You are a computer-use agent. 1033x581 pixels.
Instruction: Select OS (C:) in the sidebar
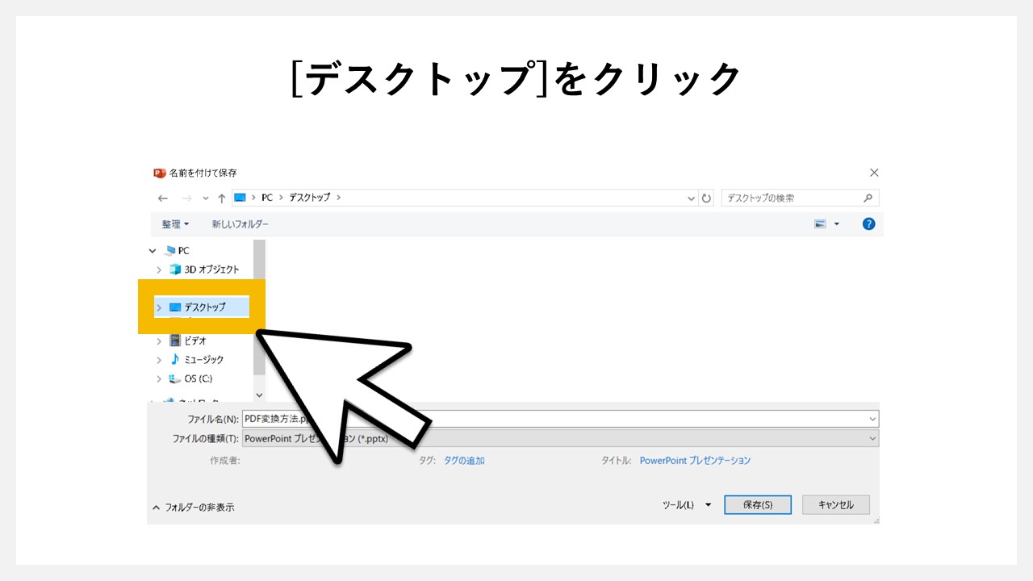tap(200, 378)
